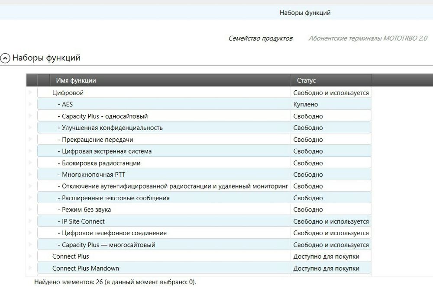The height and width of the screenshot is (288, 433).
Task: Sort by the Статус column header
Action: tap(307, 80)
